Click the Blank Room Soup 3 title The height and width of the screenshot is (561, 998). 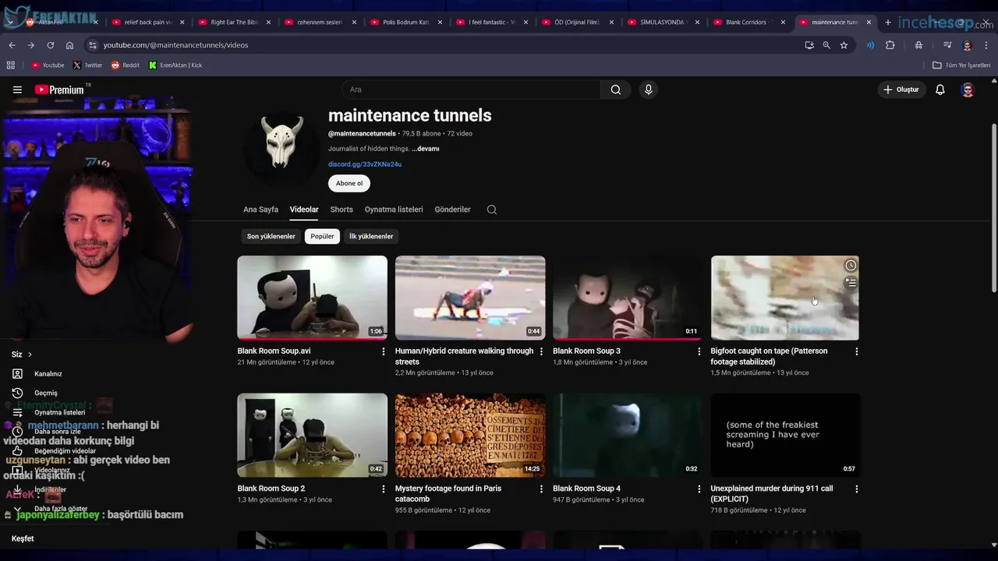click(586, 351)
